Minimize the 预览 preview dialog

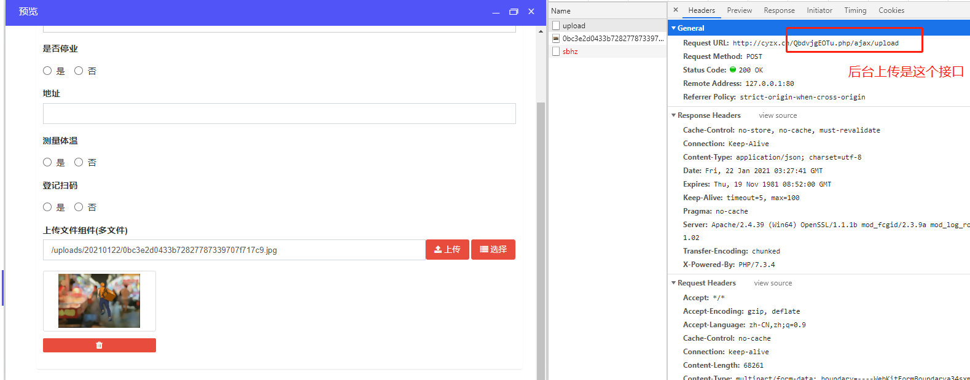point(496,12)
